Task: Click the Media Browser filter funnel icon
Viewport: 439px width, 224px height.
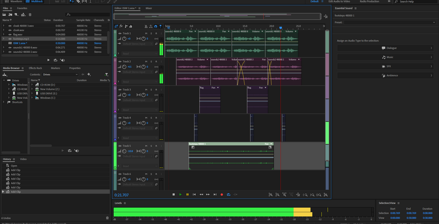Action: pyautogui.click(x=107, y=74)
